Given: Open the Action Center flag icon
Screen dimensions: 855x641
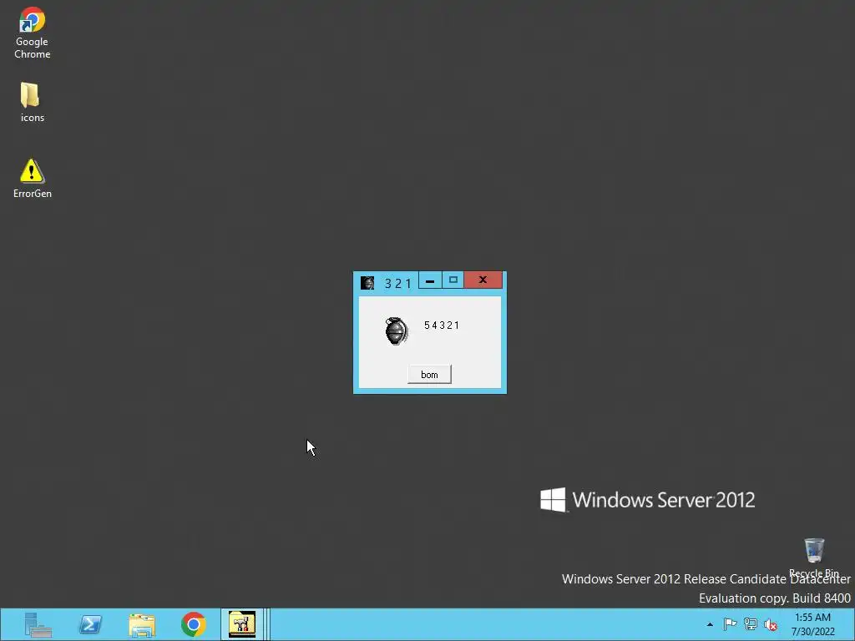Looking at the screenshot, I should coord(730,624).
